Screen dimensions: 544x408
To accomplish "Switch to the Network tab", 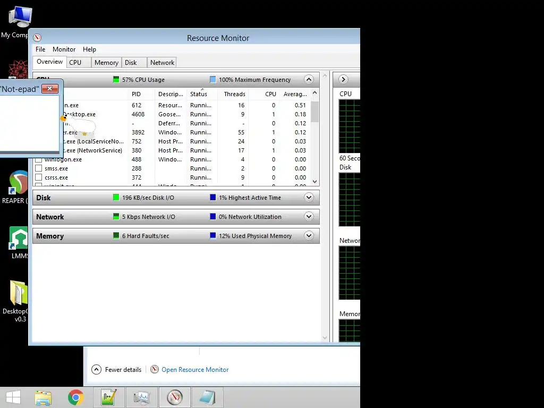I will (x=162, y=63).
